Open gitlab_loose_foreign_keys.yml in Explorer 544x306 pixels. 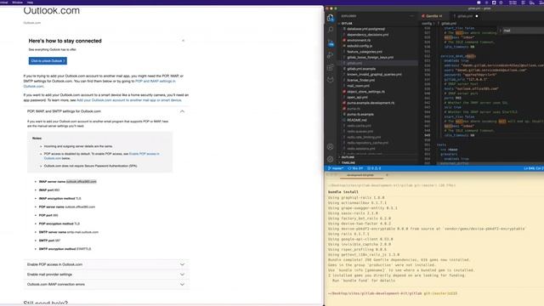tap(371, 57)
